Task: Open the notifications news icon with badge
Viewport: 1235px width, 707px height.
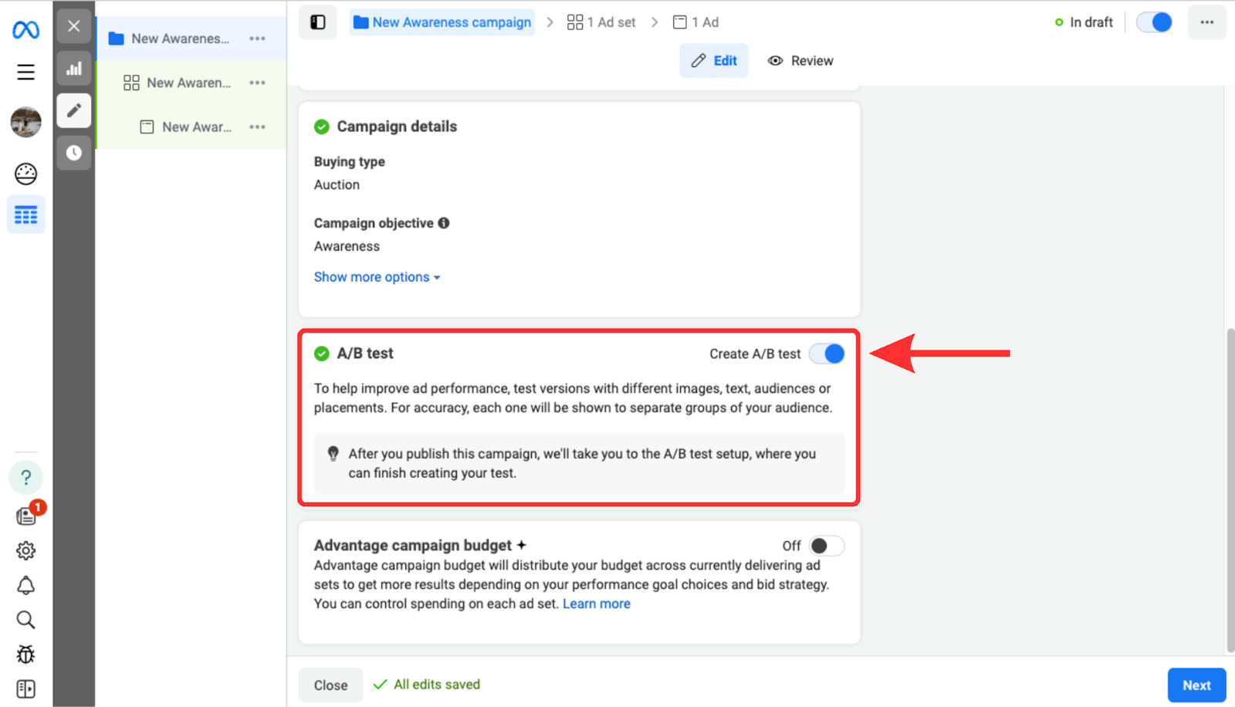Action: (27, 515)
